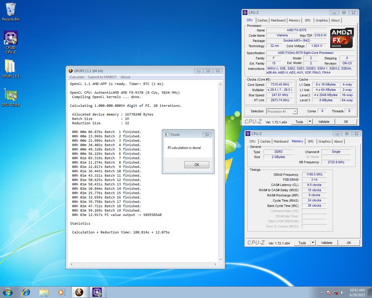372x298 pixels.
Task: Expand Tools dropdown arrow in lower CPU-Z
Action: coord(313,243)
